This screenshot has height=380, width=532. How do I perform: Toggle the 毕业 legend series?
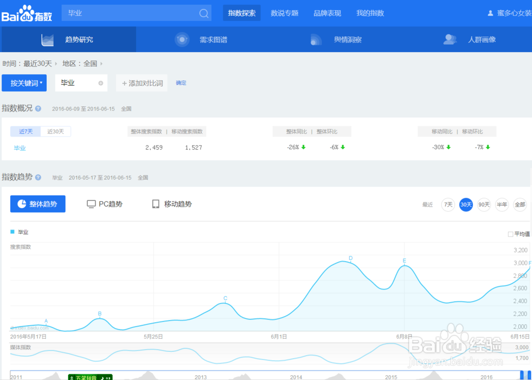point(19,232)
